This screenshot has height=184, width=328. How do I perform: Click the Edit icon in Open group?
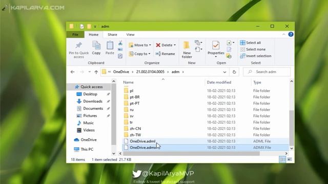coord(229,50)
